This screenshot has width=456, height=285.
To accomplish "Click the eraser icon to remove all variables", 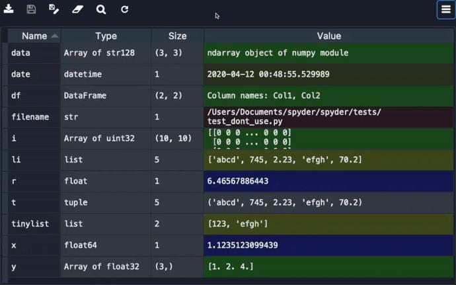I will point(77,9).
